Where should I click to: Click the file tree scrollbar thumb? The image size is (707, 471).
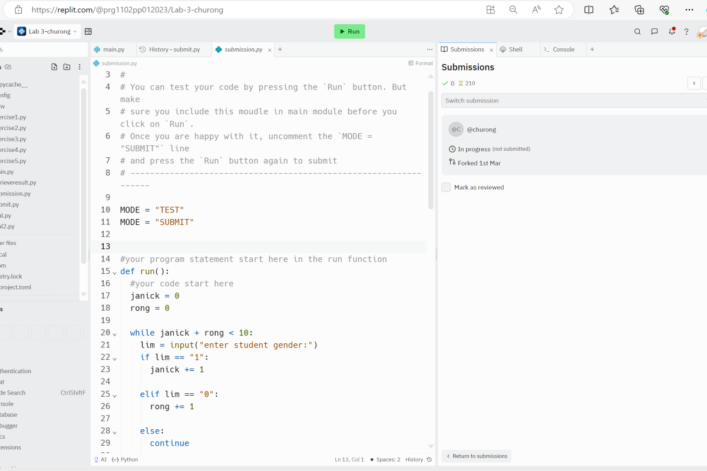pyautogui.click(x=84, y=175)
